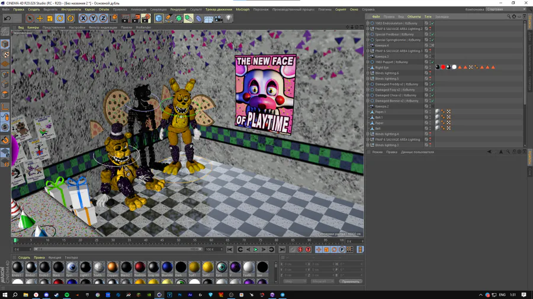Open the spline pen tool
The image size is (533, 299).
pyautogui.click(x=169, y=18)
